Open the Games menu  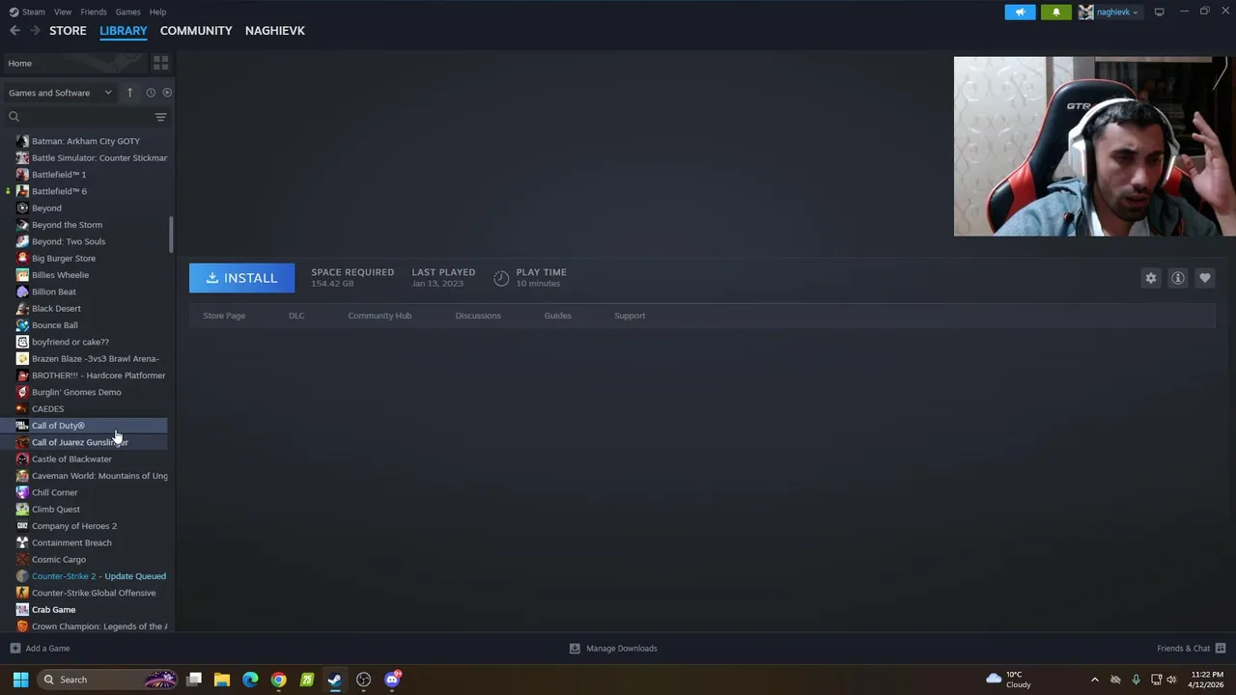[127, 12]
